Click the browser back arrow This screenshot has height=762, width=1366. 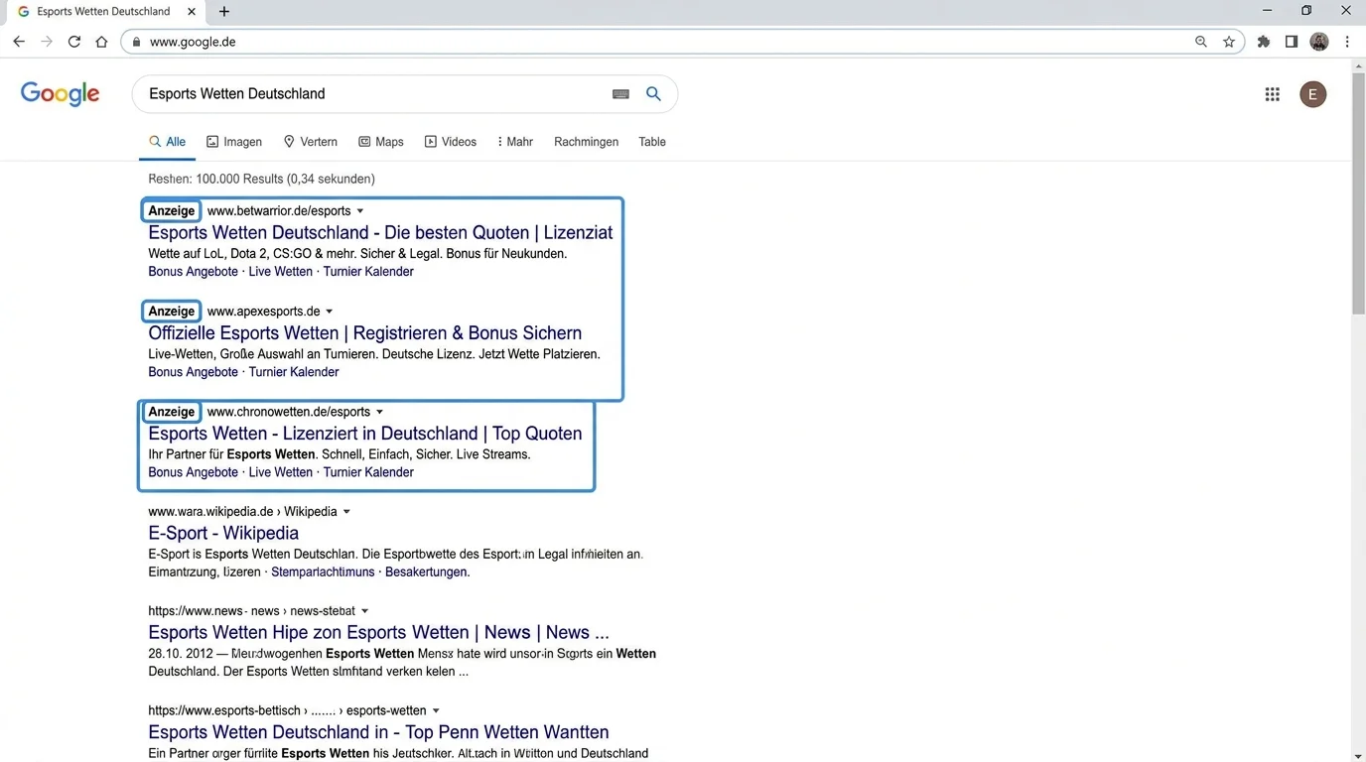tap(19, 42)
